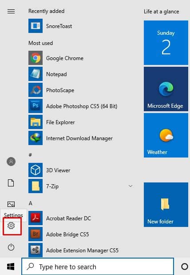Launch Google Chrome from its icon
The height and width of the screenshot is (275, 190).
click(36, 58)
